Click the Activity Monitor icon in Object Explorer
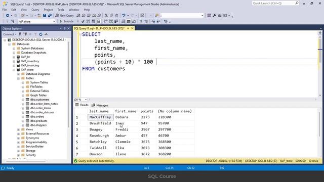Viewport: 324px width, 182px height. (x=46, y=34)
